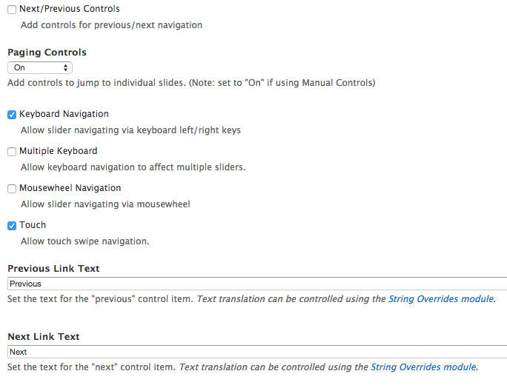Click the Paging Controls dropdown arrows
Screen dimensions: 507x388
66,68
